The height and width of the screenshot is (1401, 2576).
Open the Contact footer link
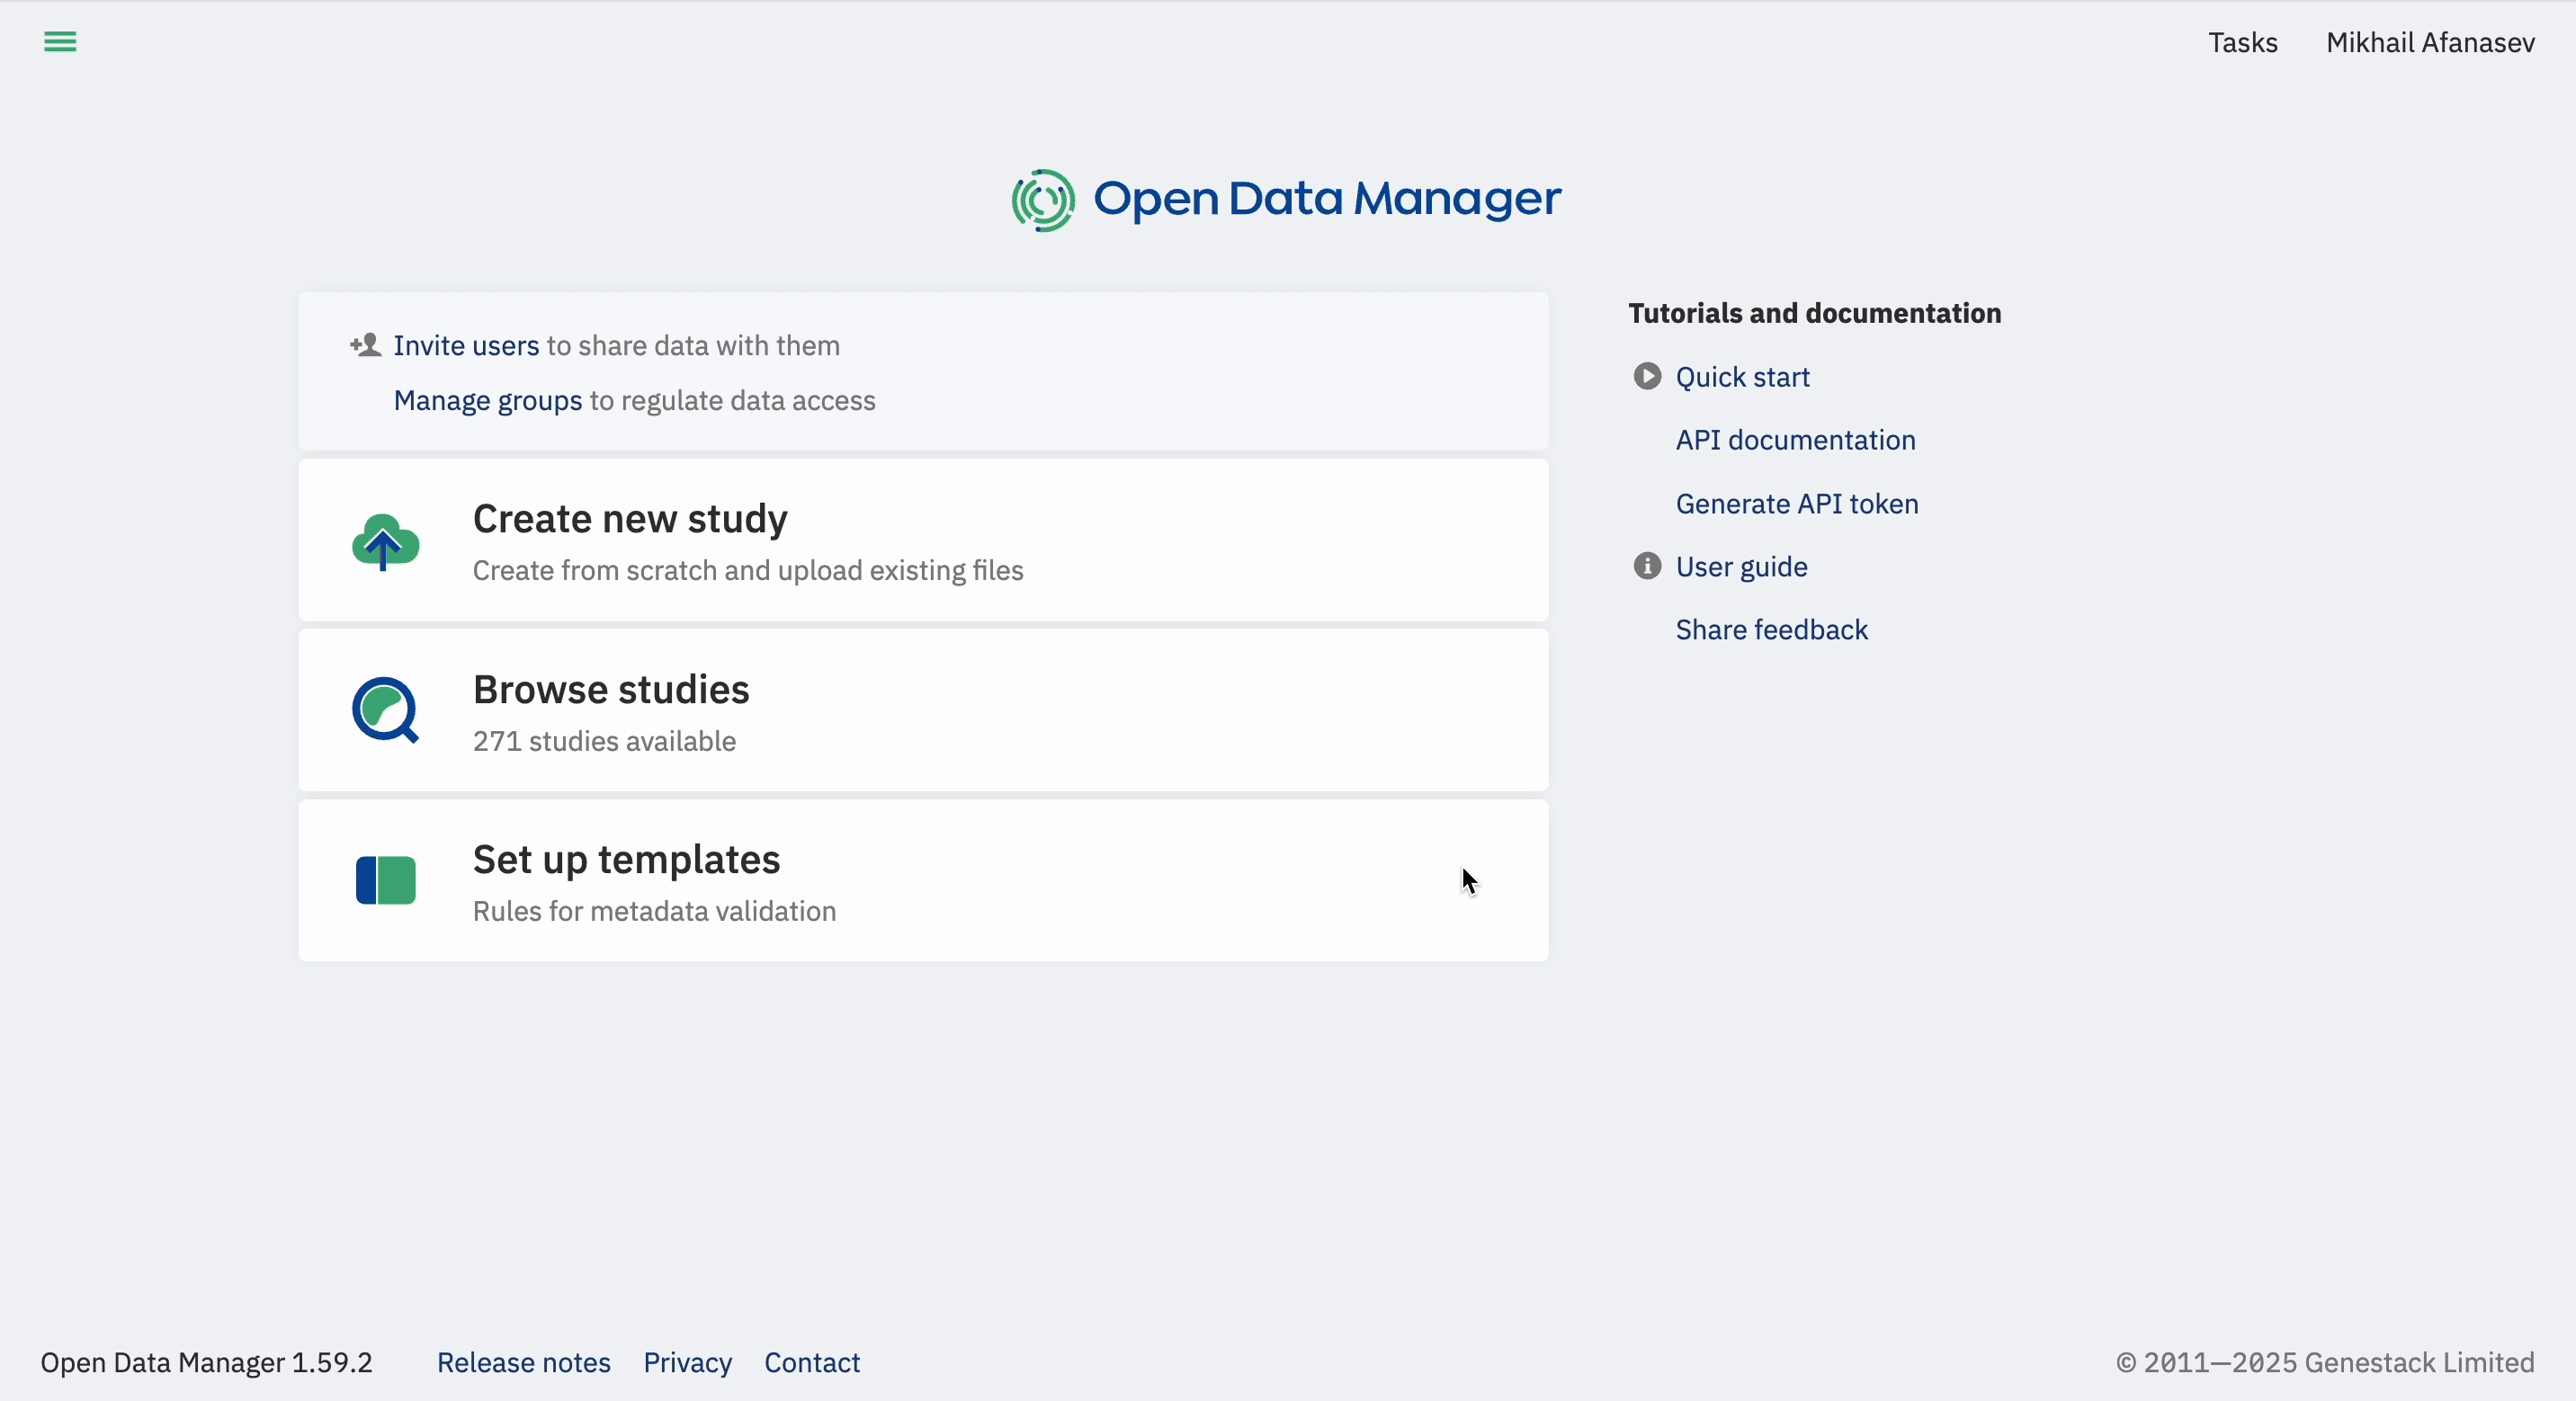(x=812, y=1363)
